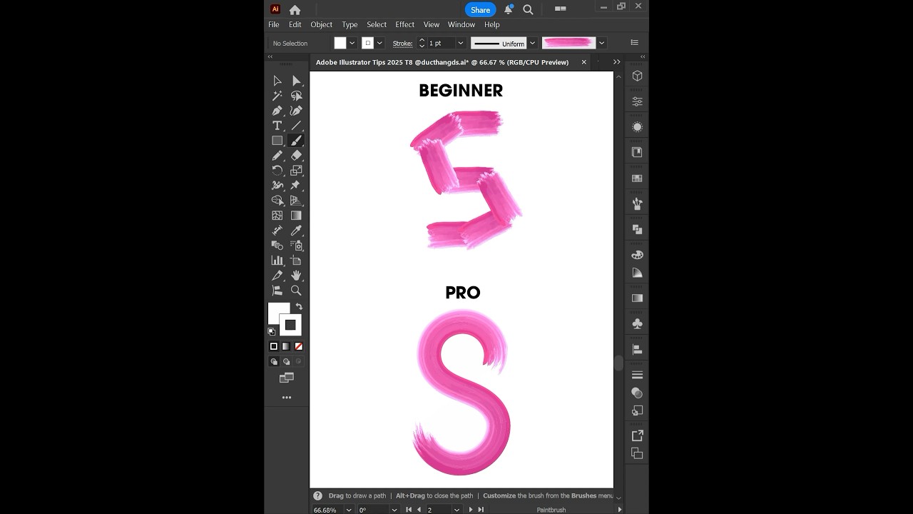Open the Window menu
The height and width of the screenshot is (514, 913).
pyautogui.click(x=461, y=24)
